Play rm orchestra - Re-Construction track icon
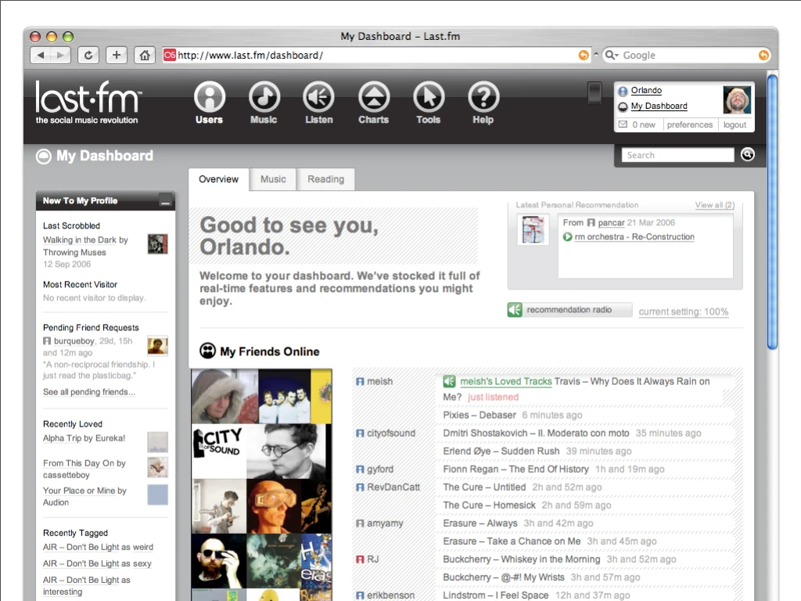Image resolution: width=801 pixels, height=601 pixels. click(x=568, y=236)
